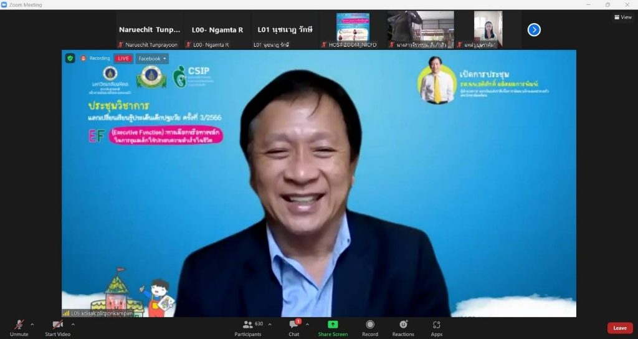Select the HOST ZOOM_NICFD video thumbnail

point(353,29)
